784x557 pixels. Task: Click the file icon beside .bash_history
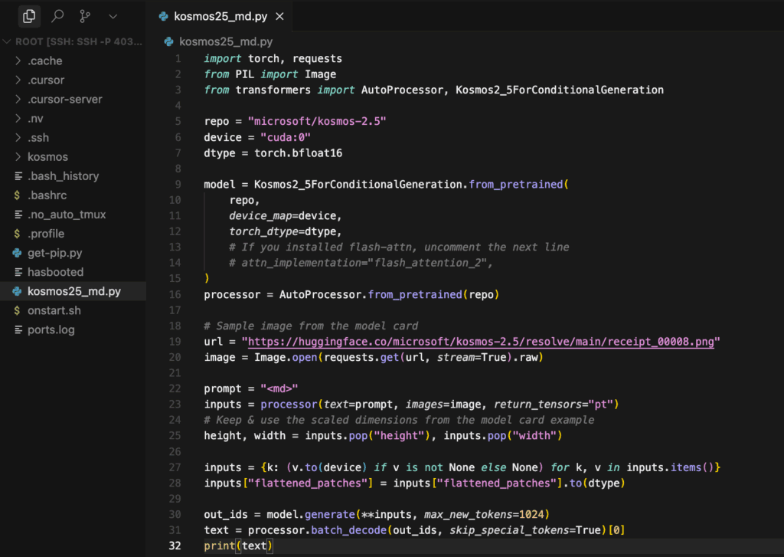[18, 176]
